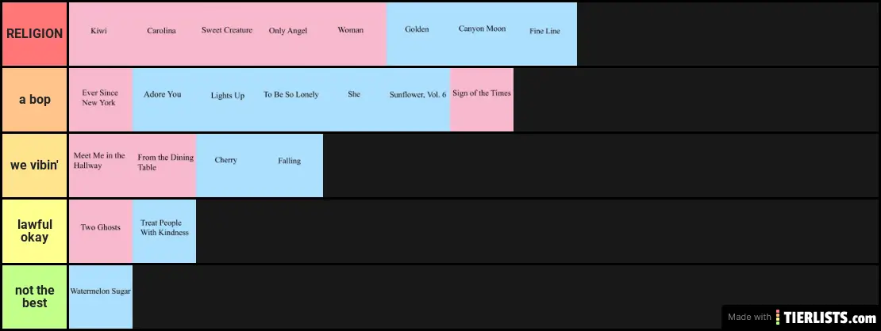This screenshot has height=331, width=881.
Task: Click the Falling tile
Action: (x=291, y=165)
